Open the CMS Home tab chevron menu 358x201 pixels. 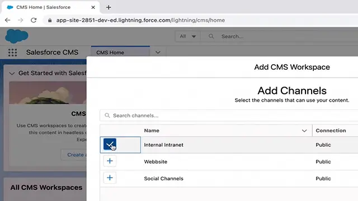(x=158, y=52)
